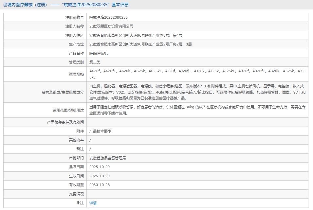This screenshot has height=210, width=313.
Task: Select management category value 第二类
Action: (x=95, y=62)
